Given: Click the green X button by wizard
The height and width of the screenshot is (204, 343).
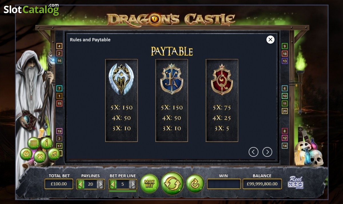Looking at the screenshot, I should coord(40,157).
